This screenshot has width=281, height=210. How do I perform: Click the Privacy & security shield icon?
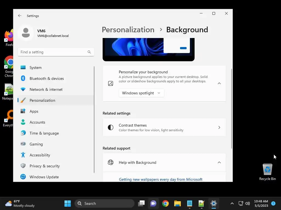[x=23, y=166]
